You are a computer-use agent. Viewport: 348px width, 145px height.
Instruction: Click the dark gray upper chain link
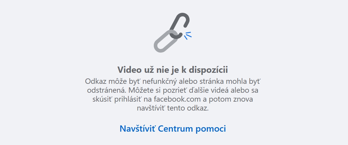pos(180,26)
